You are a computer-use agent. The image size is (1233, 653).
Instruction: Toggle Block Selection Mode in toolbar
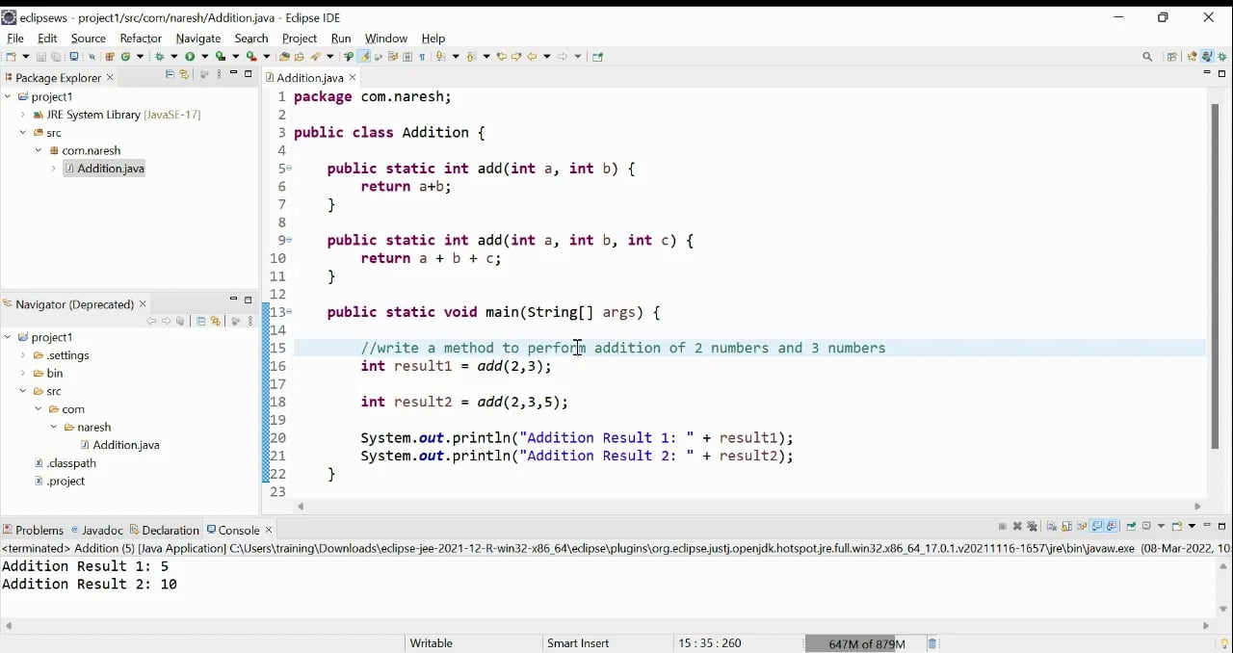click(x=407, y=57)
